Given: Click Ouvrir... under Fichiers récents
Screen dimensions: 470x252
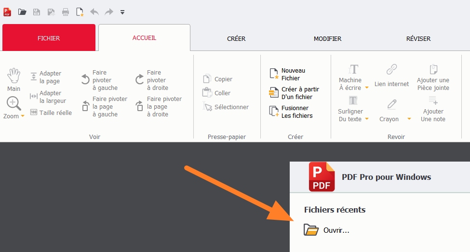Looking at the screenshot, I should coord(326,230).
